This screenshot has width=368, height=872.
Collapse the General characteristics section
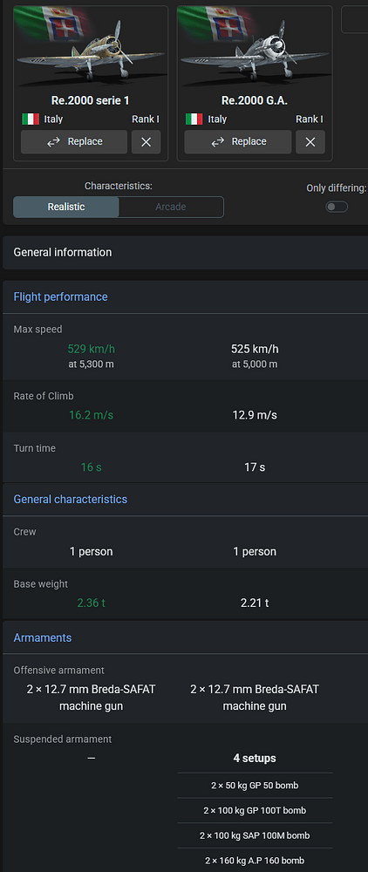185,500
